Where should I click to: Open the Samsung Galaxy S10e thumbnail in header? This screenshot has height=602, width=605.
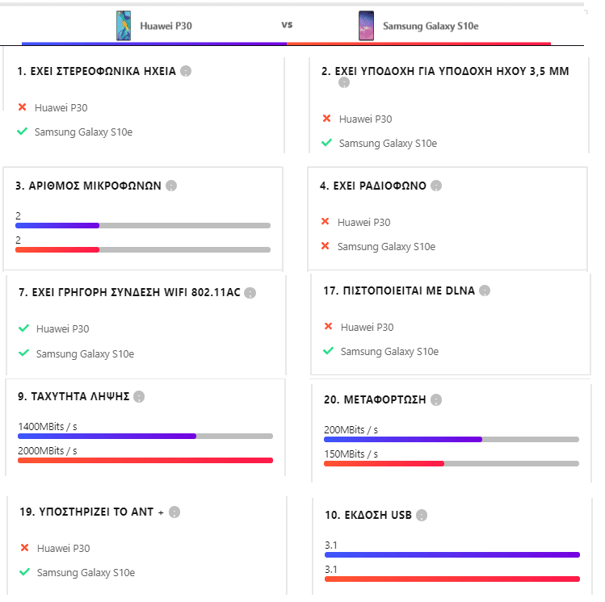(366, 25)
